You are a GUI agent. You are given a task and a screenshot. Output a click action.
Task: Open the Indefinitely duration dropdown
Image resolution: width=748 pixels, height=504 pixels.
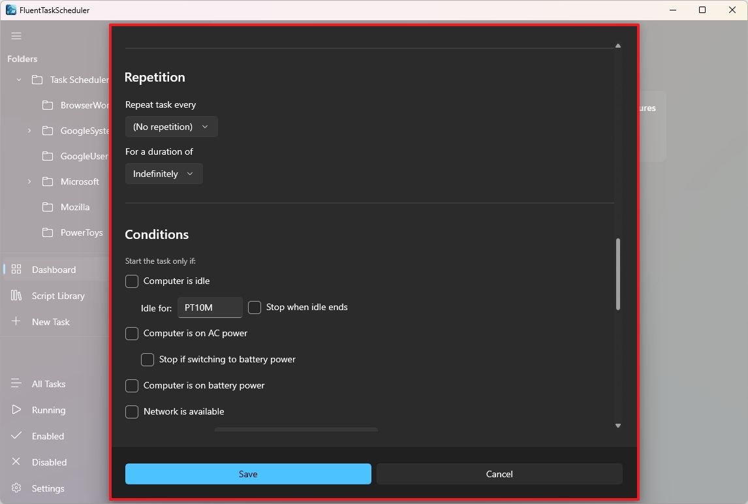(164, 174)
